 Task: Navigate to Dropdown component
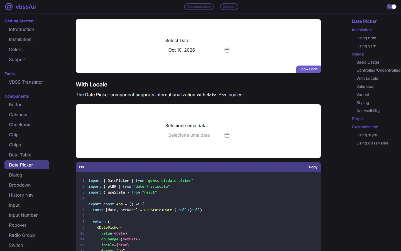coord(20,185)
